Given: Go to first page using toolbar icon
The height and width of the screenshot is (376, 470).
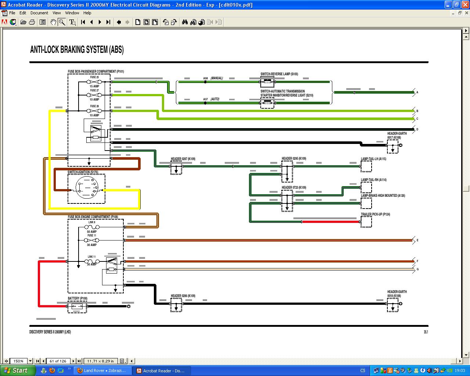Looking at the screenshot, I should [83, 22].
